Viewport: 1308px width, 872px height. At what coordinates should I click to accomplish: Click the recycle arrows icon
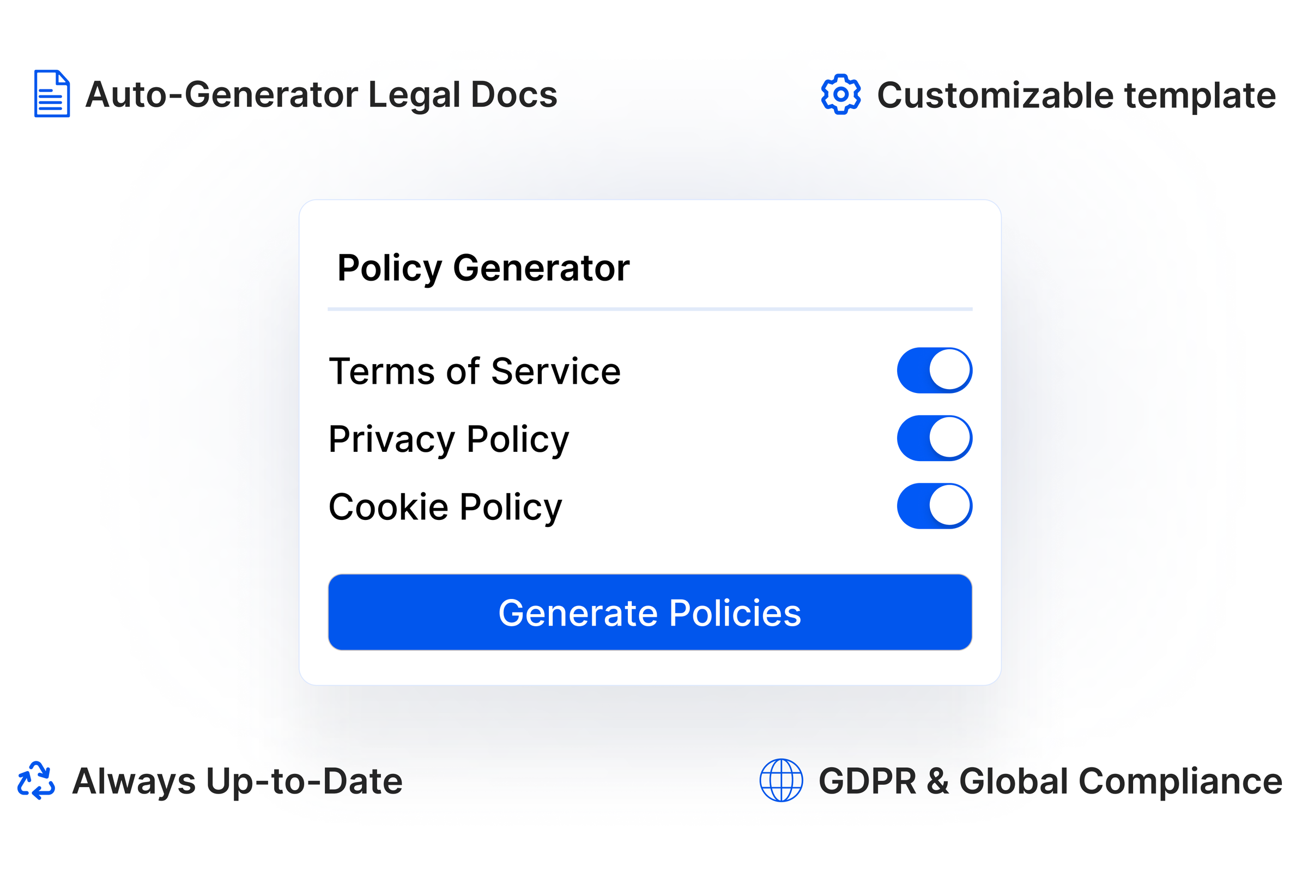click(x=36, y=781)
